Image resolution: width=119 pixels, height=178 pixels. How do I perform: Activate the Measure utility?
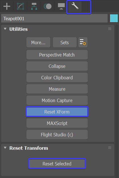click(57, 89)
